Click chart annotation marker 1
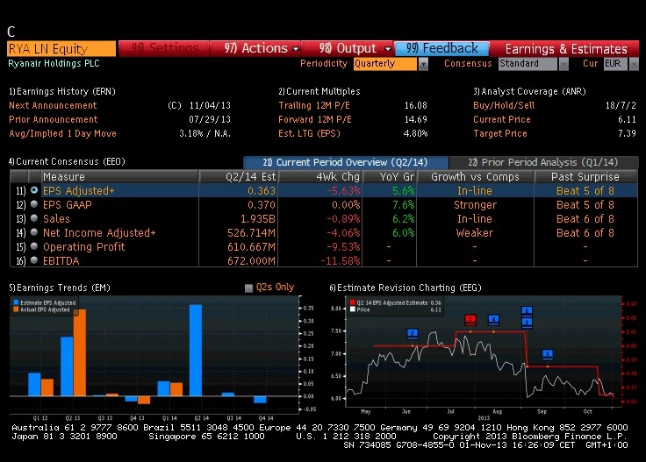This screenshot has height=462, width=646. click(x=527, y=322)
